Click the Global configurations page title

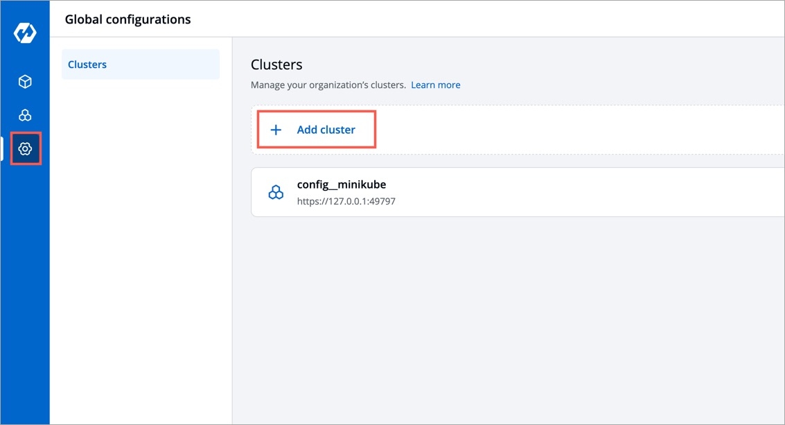[x=127, y=19]
